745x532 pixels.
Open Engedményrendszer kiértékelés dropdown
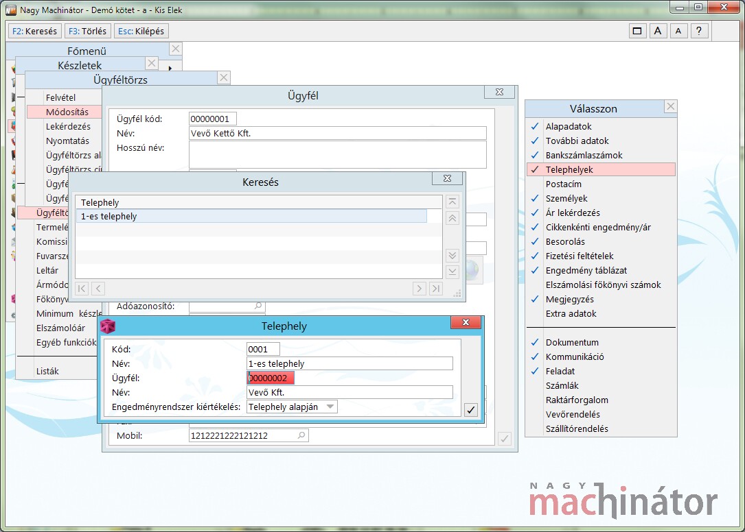pos(330,407)
